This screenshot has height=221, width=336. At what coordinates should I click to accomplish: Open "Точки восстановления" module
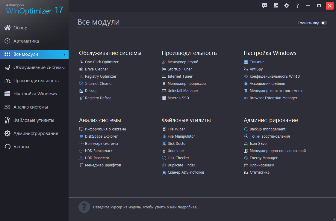coord(267,136)
